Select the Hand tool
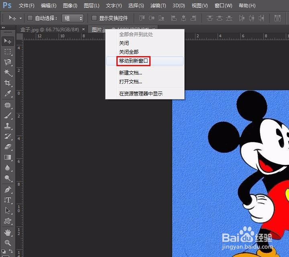289x257 pixels. click(8, 233)
